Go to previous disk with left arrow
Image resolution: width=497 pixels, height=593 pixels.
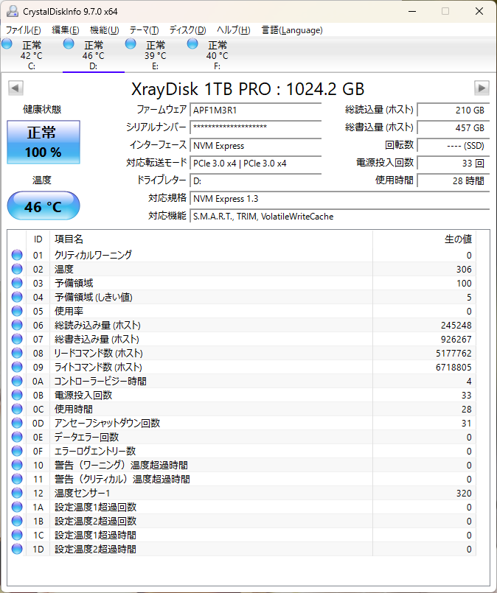click(x=16, y=88)
